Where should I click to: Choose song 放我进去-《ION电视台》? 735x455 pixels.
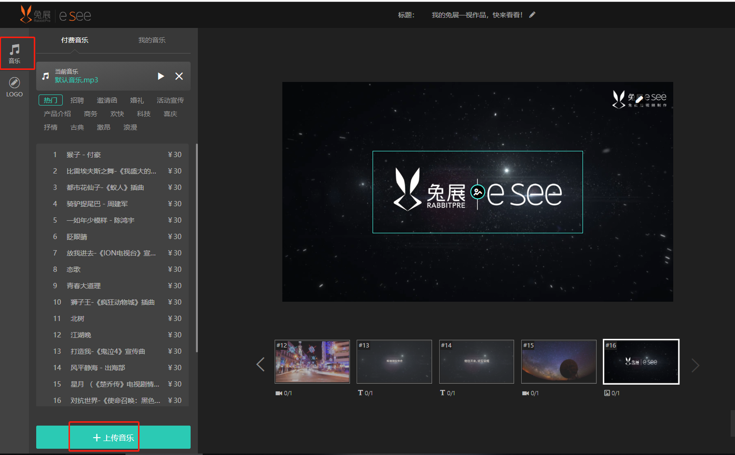coord(112,253)
